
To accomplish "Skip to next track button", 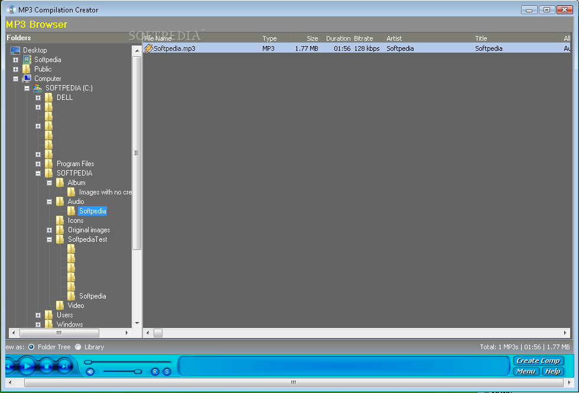I will (x=65, y=366).
